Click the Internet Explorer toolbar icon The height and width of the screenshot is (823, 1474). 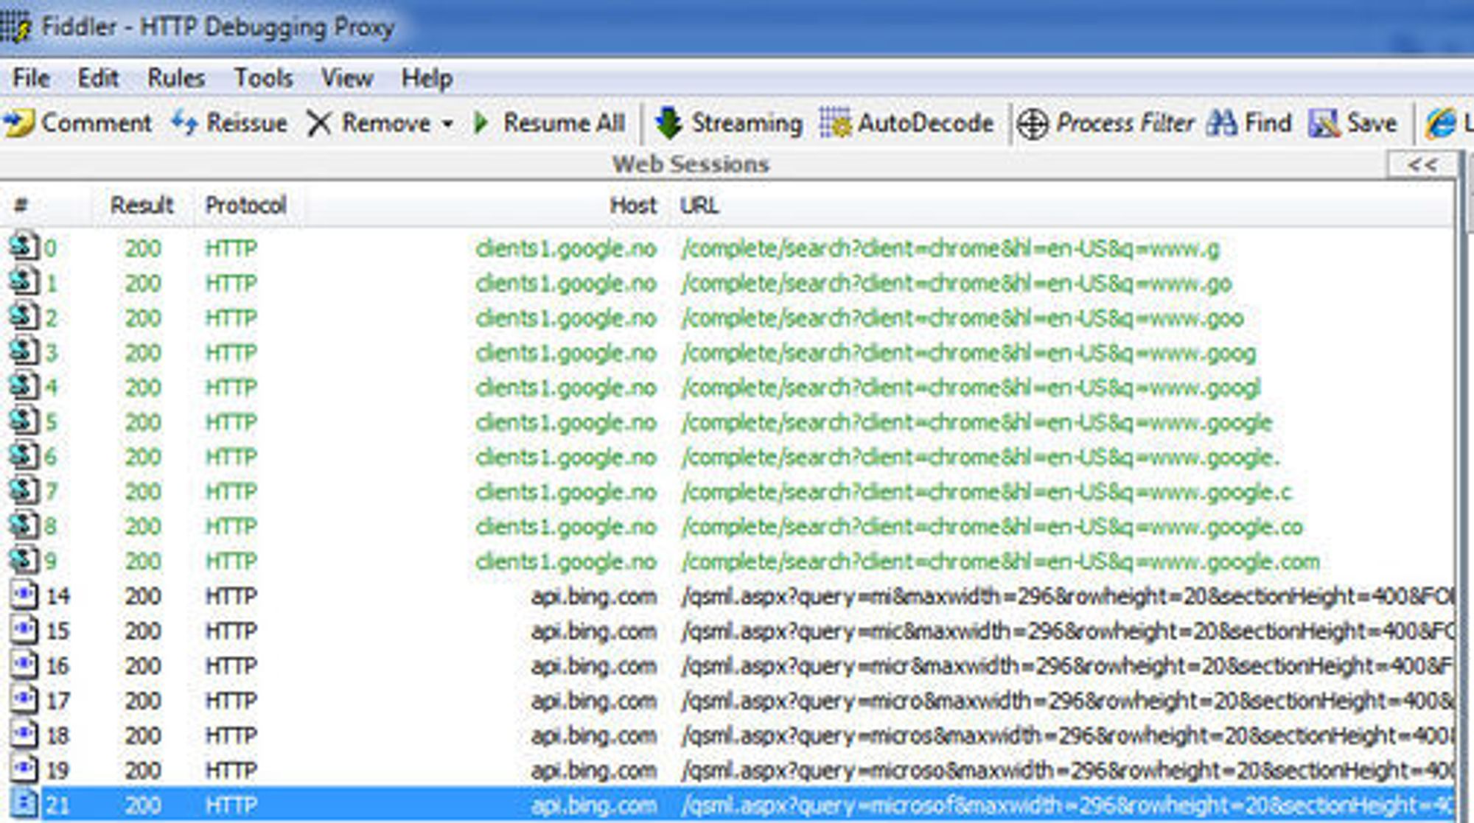point(1440,123)
